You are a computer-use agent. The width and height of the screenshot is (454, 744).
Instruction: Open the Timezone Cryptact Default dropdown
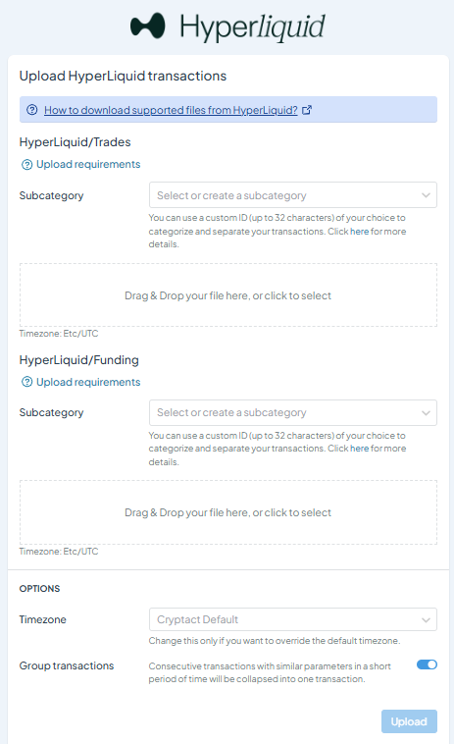pos(293,619)
